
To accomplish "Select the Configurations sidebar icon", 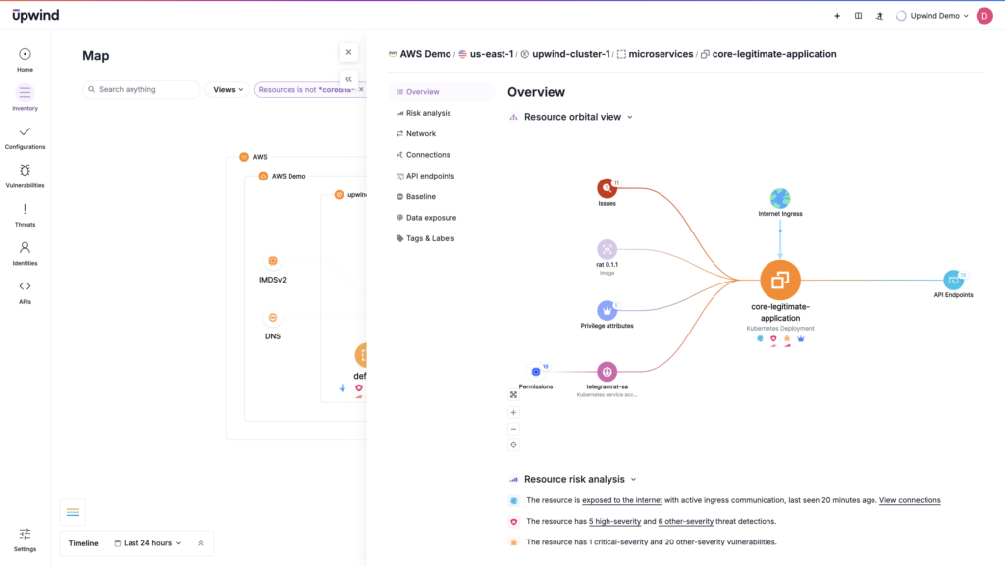I will (x=25, y=135).
